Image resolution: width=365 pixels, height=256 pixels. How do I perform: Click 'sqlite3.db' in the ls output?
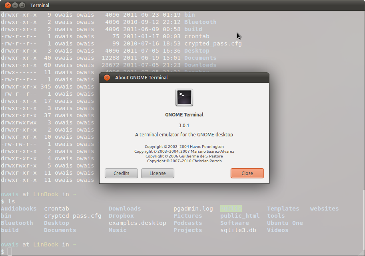pos(238,230)
